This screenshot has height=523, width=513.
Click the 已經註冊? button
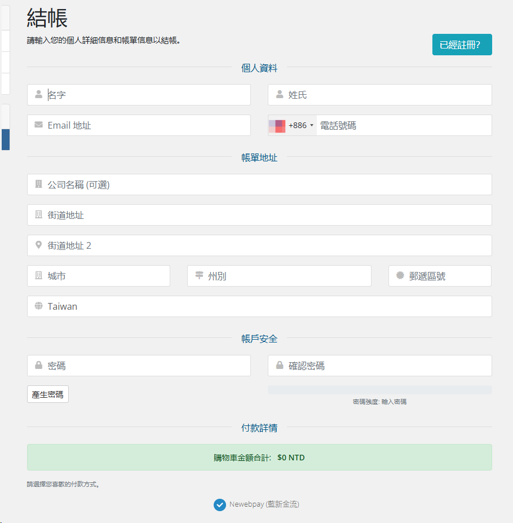462,45
